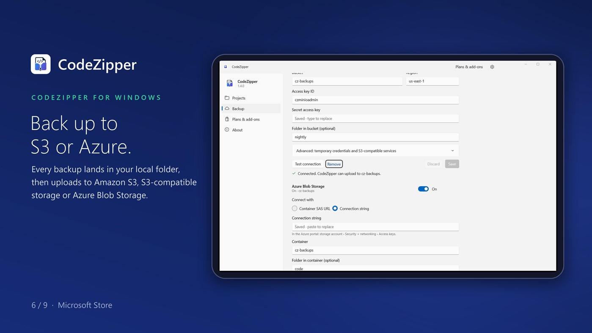Click the '6 / 9 · Microsoft Store' caption

click(x=72, y=305)
